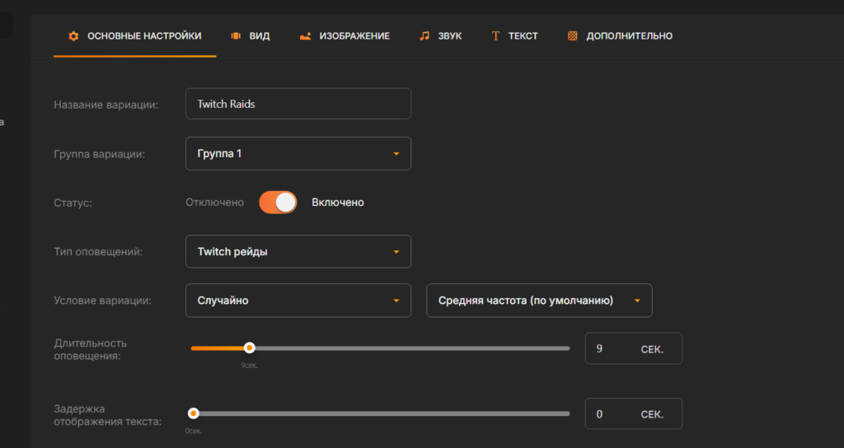
Task: Click the Название вариации field with Twitch Raids
Action: 298,104
